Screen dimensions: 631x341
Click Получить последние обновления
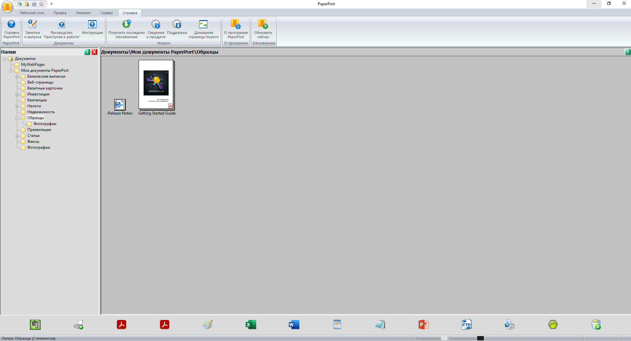[126, 29]
